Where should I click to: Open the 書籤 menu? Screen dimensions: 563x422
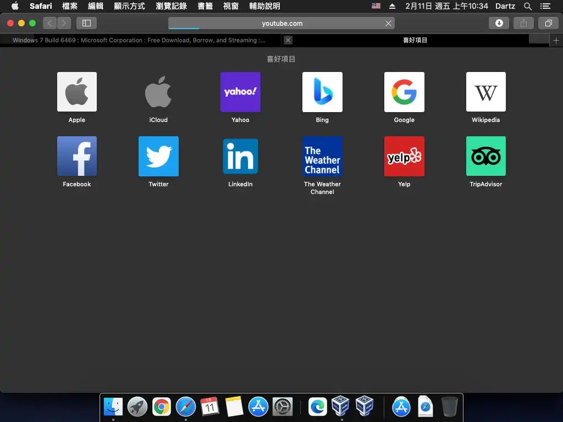tap(205, 5)
